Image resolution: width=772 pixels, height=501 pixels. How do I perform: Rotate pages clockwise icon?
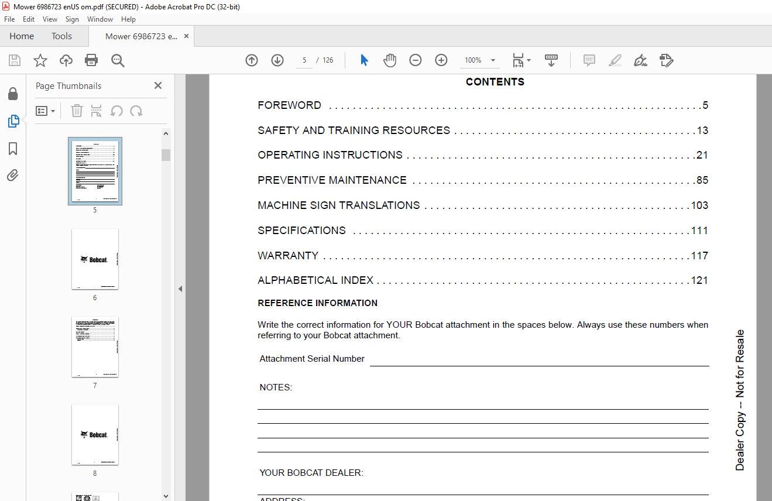pyautogui.click(x=136, y=111)
